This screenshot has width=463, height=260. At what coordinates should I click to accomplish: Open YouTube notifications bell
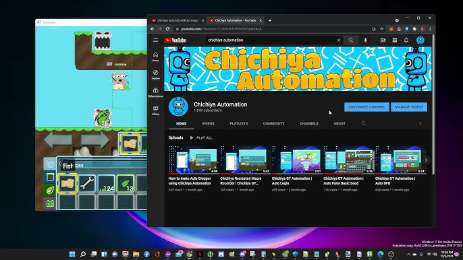coord(406,40)
